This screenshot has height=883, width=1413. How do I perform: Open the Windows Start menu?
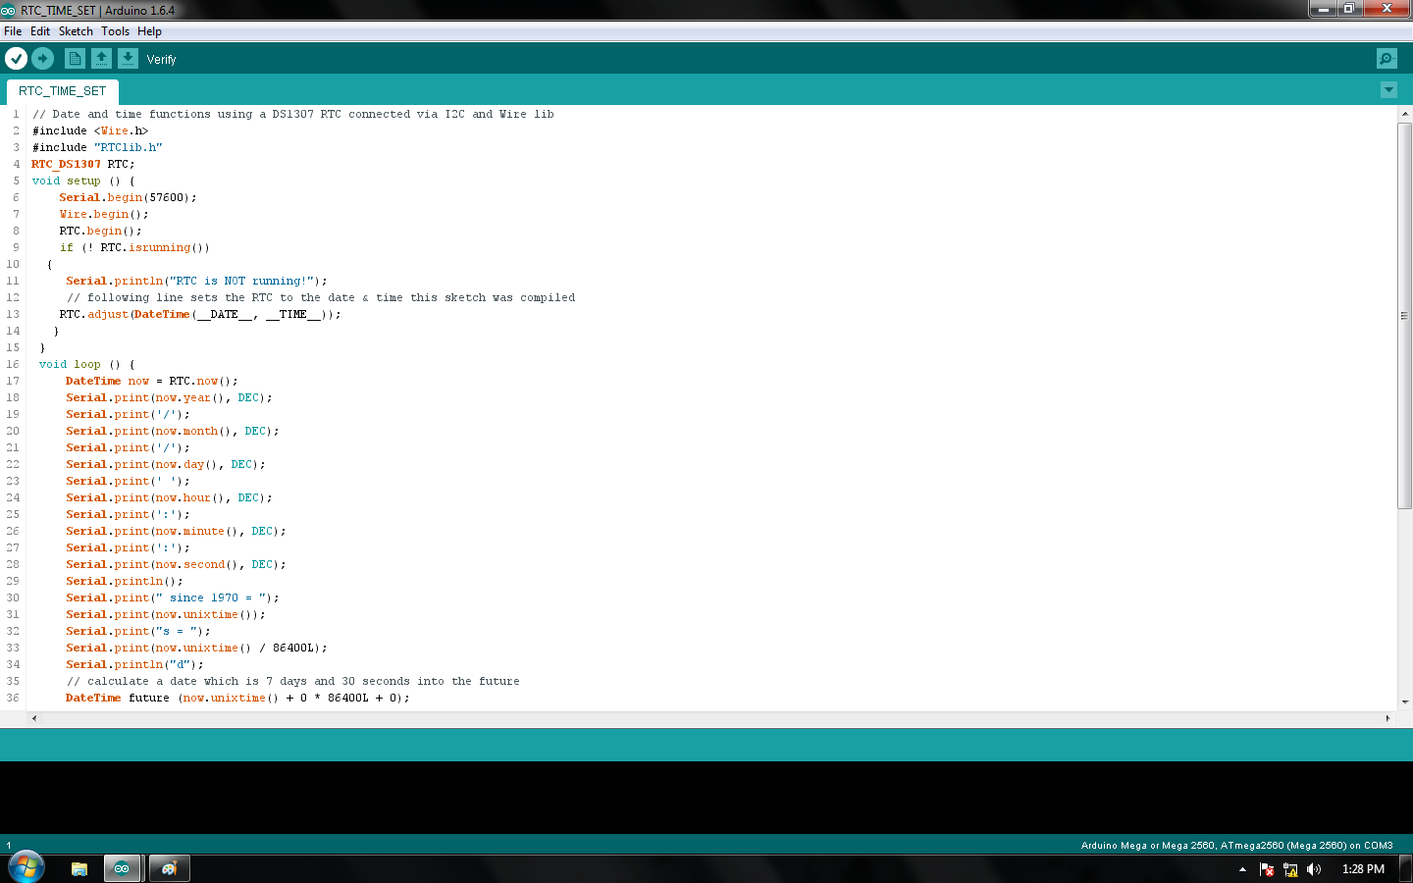26,867
